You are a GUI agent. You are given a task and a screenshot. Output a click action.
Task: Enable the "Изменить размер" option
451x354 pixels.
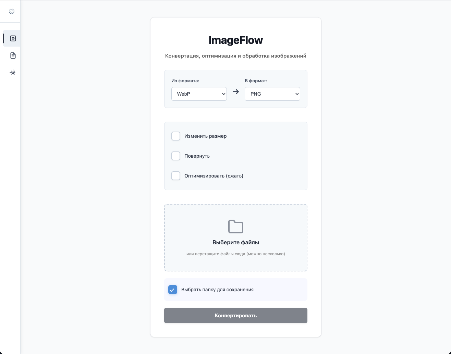tap(176, 136)
